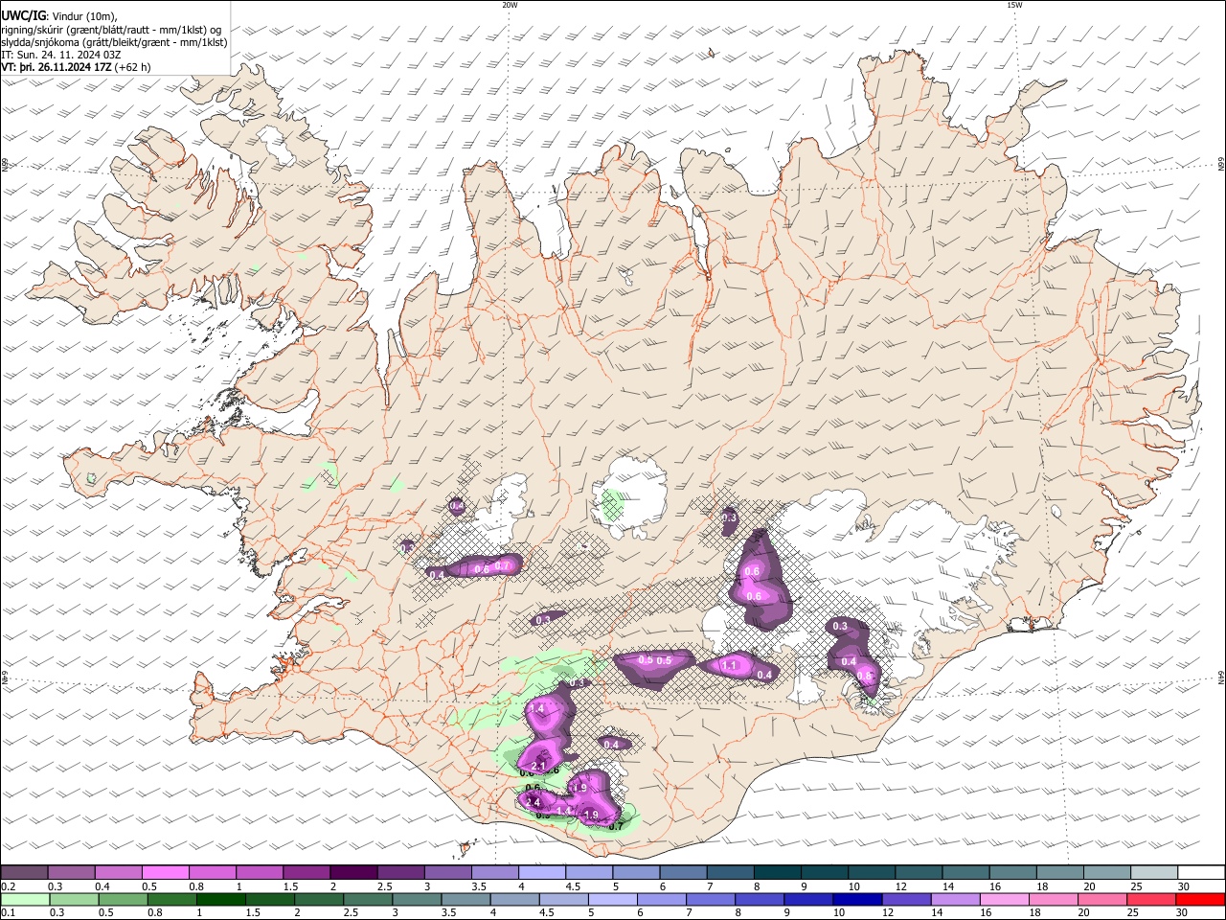The image size is (1226, 920).
Task: Click the 'VT: þri. 26.11.2024 17Z' valid time
Action: (57, 67)
